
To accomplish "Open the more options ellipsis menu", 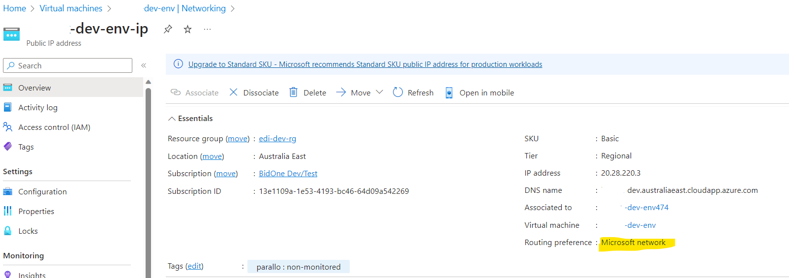I will (x=207, y=29).
